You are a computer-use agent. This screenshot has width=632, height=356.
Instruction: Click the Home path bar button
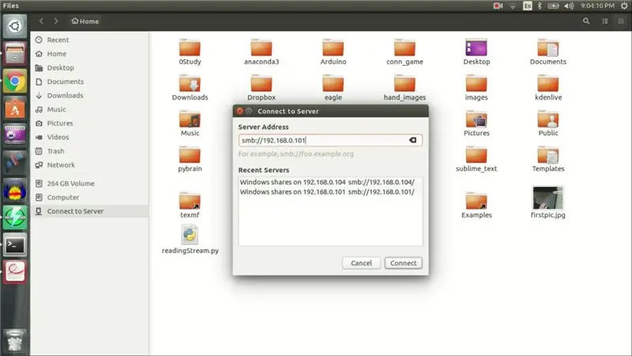pyautogui.click(x=85, y=21)
